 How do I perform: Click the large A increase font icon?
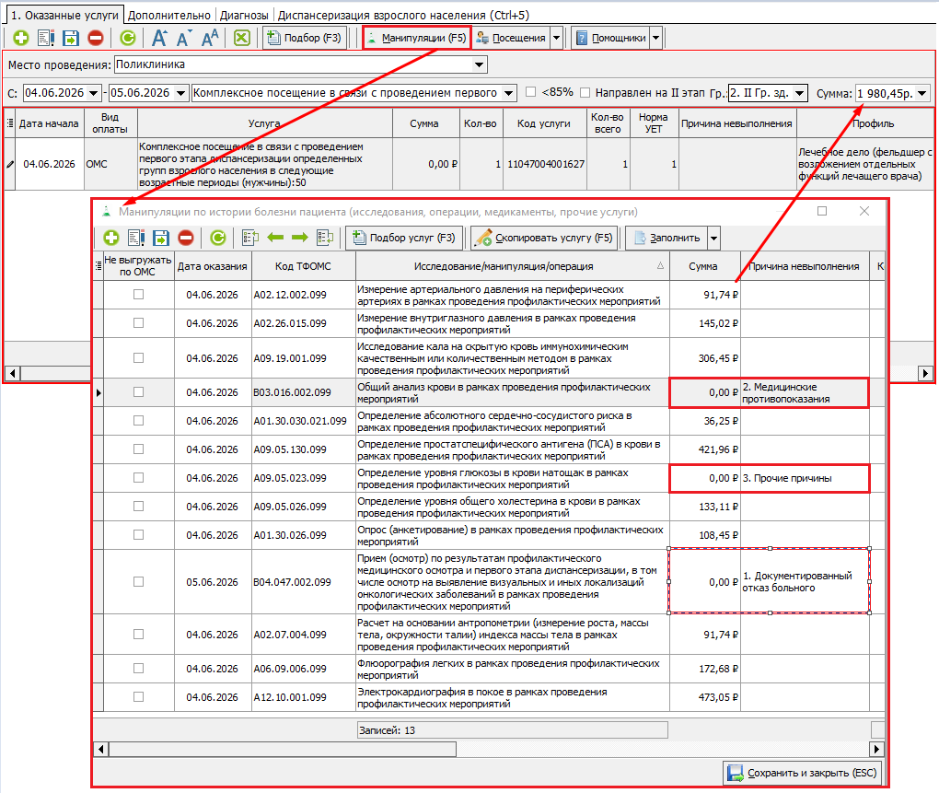(x=158, y=38)
